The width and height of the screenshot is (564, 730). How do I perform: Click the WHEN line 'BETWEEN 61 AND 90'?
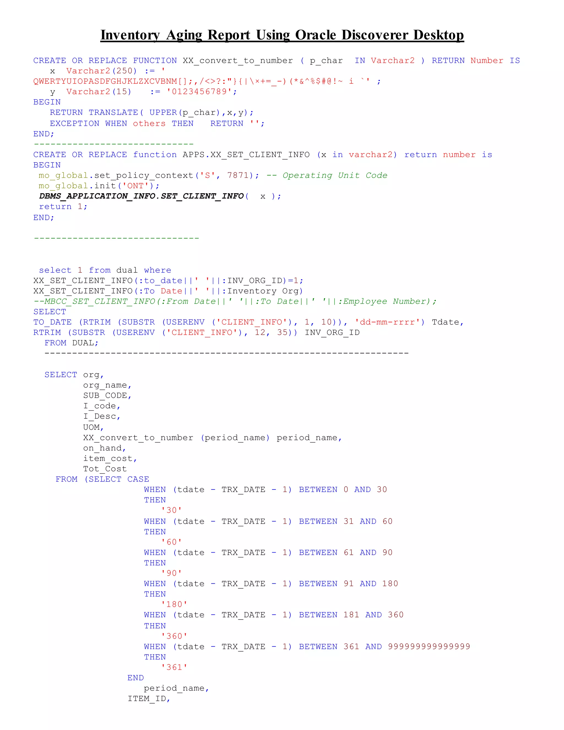point(268,553)
